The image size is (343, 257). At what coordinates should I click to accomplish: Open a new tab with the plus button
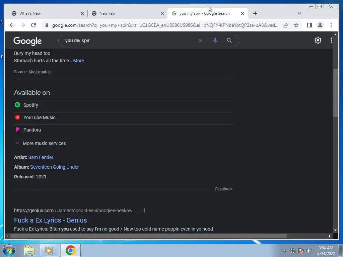coord(255,13)
